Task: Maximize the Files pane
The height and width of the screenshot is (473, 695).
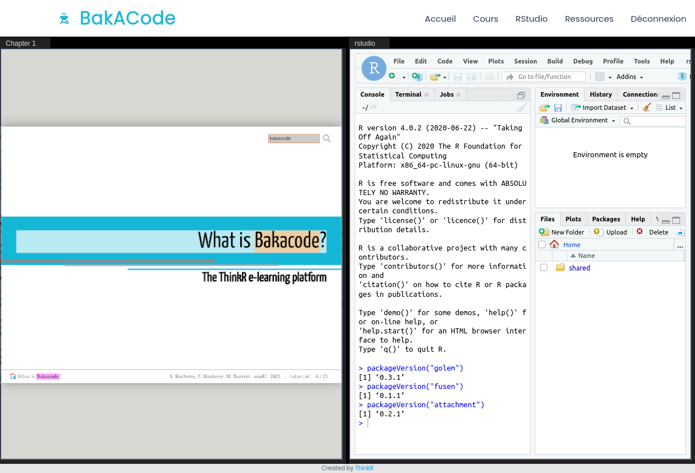Action: pos(676,220)
